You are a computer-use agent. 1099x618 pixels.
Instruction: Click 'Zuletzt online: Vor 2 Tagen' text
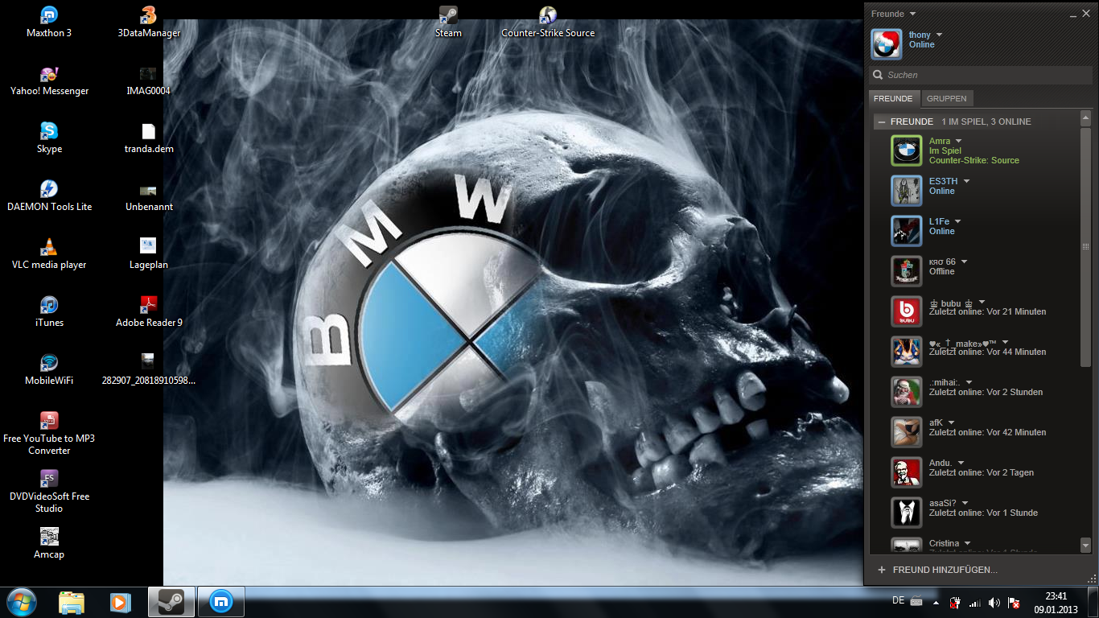(x=982, y=473)
